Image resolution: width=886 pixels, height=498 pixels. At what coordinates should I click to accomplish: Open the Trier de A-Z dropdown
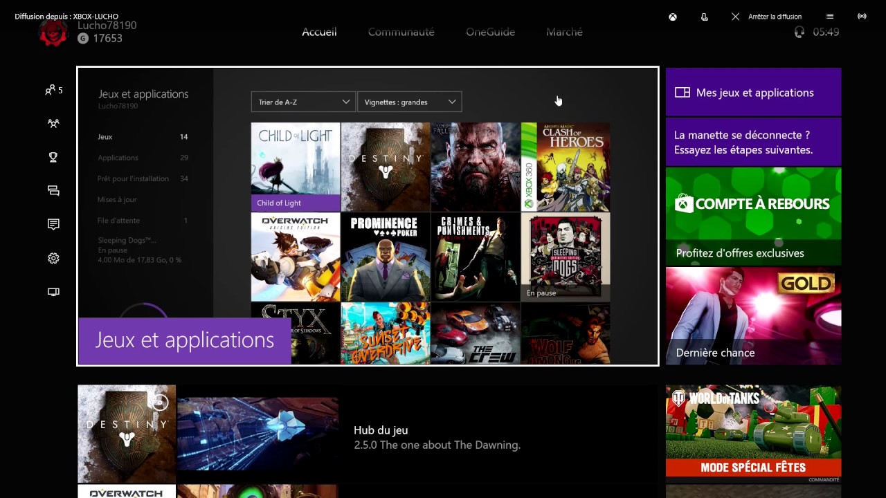(303, 102)
